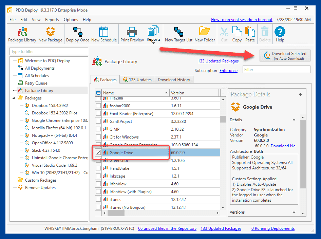
Task: Open All Deployments in the tree
Action: pyautogui.click(x=40, y=68)
